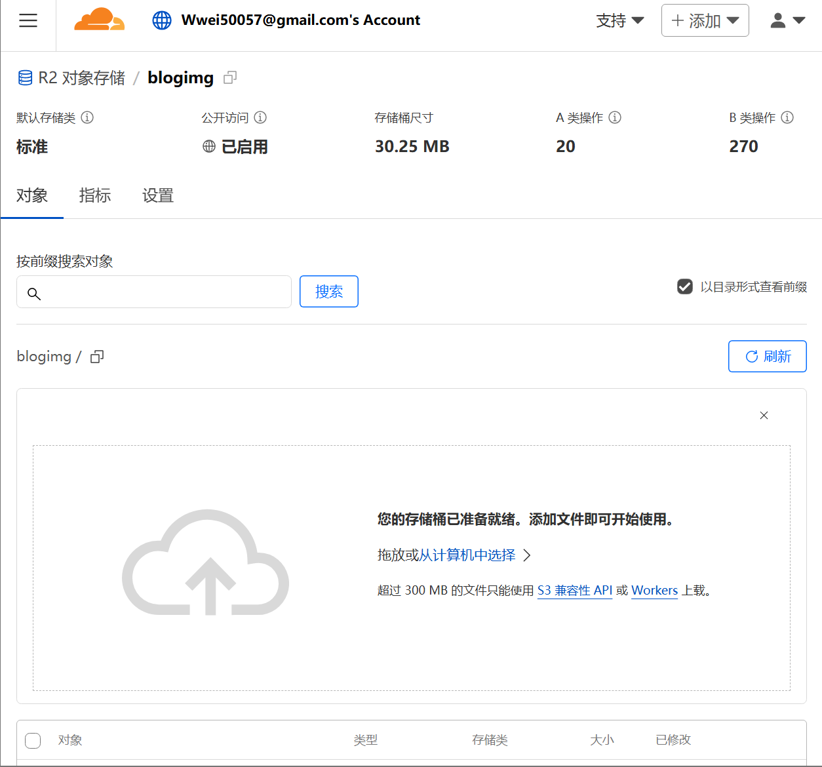The width and height of the screenshot is (822, 767).
Task: Click info icon beside B 类操作
Action: tap(787, 117)
